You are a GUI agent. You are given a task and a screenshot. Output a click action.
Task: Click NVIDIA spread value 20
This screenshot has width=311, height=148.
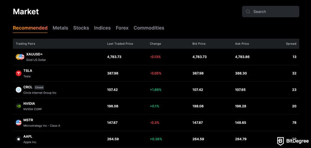pyautogui.click(x=294, y=106)
